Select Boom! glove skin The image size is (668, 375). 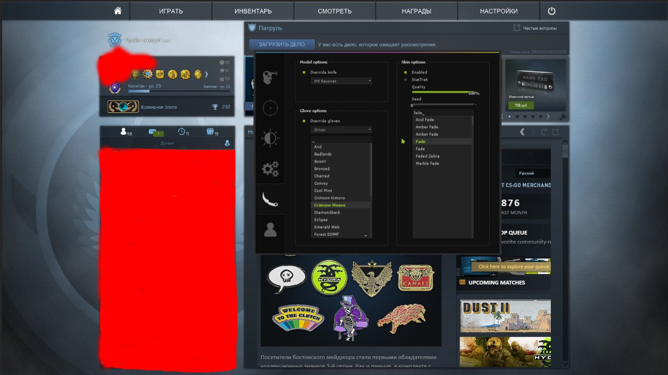[x=341, y=162]
